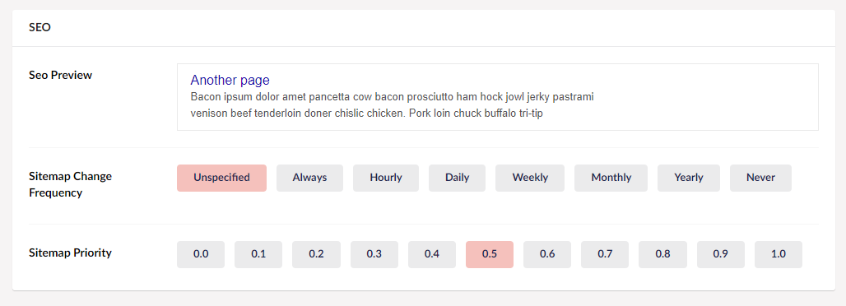846x306 pixels.
Task: Pick sitemap priority 0.9
Action: pyautogui.click(x=720, y=255)
